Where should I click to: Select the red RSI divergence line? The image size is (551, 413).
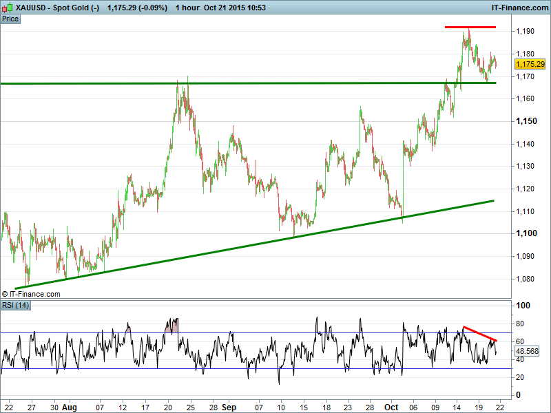pyautogui.click(x=480, y=334)
